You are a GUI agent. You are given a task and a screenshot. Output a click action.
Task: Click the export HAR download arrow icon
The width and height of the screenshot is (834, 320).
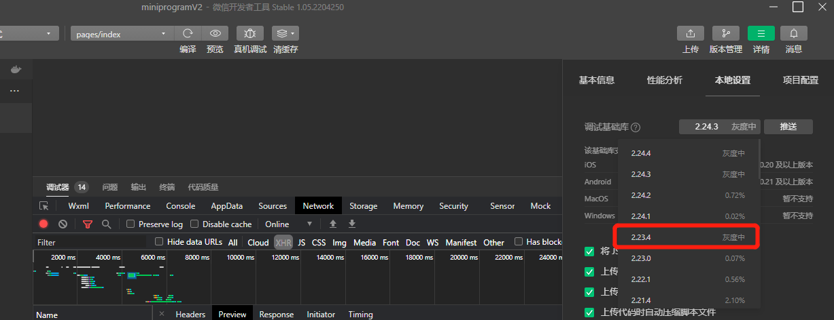click(x=352, y=224)
